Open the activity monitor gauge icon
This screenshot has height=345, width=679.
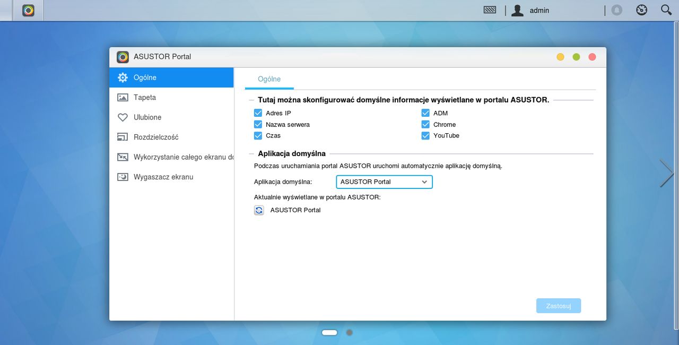pos(642,10)
